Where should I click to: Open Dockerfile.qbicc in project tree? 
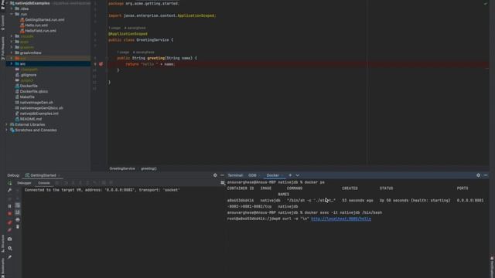point(31,91)
